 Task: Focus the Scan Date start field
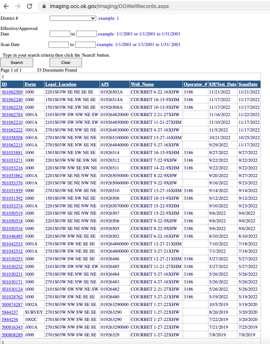click(x=58, y=45)
